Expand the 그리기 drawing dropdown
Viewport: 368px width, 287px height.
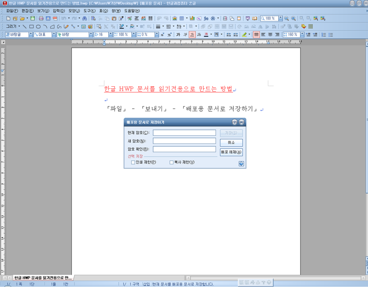(19, 26)
